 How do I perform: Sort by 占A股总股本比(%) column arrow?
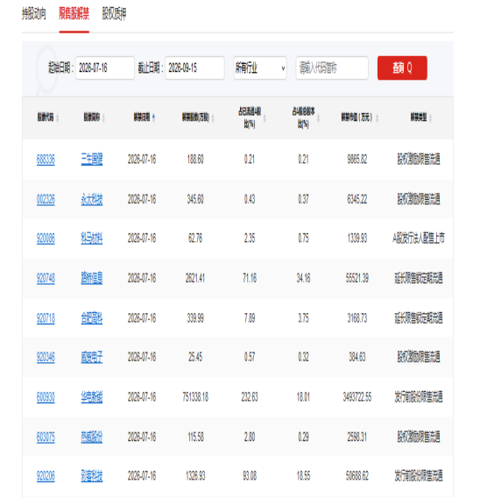pyautogui.click(x=318, y=118)
